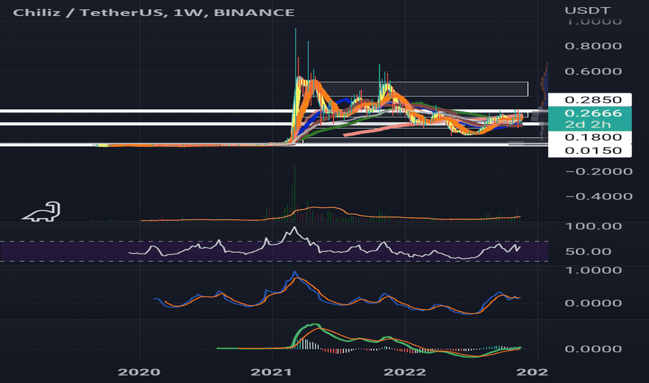Click the 0.8000 price axis value
The image size is (649, 383).
(x=593, y=46)
